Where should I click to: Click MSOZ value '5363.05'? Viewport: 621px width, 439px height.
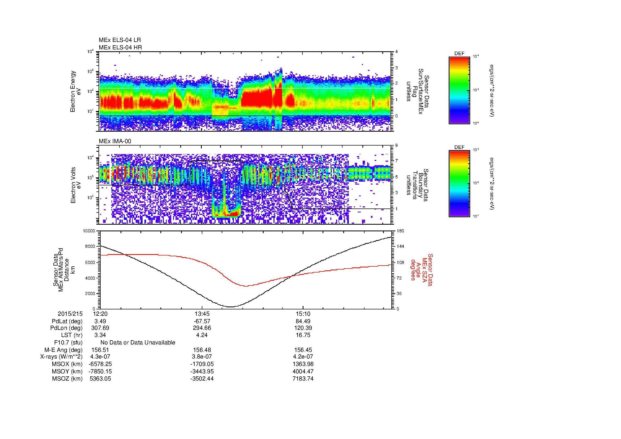click(100, 379)
